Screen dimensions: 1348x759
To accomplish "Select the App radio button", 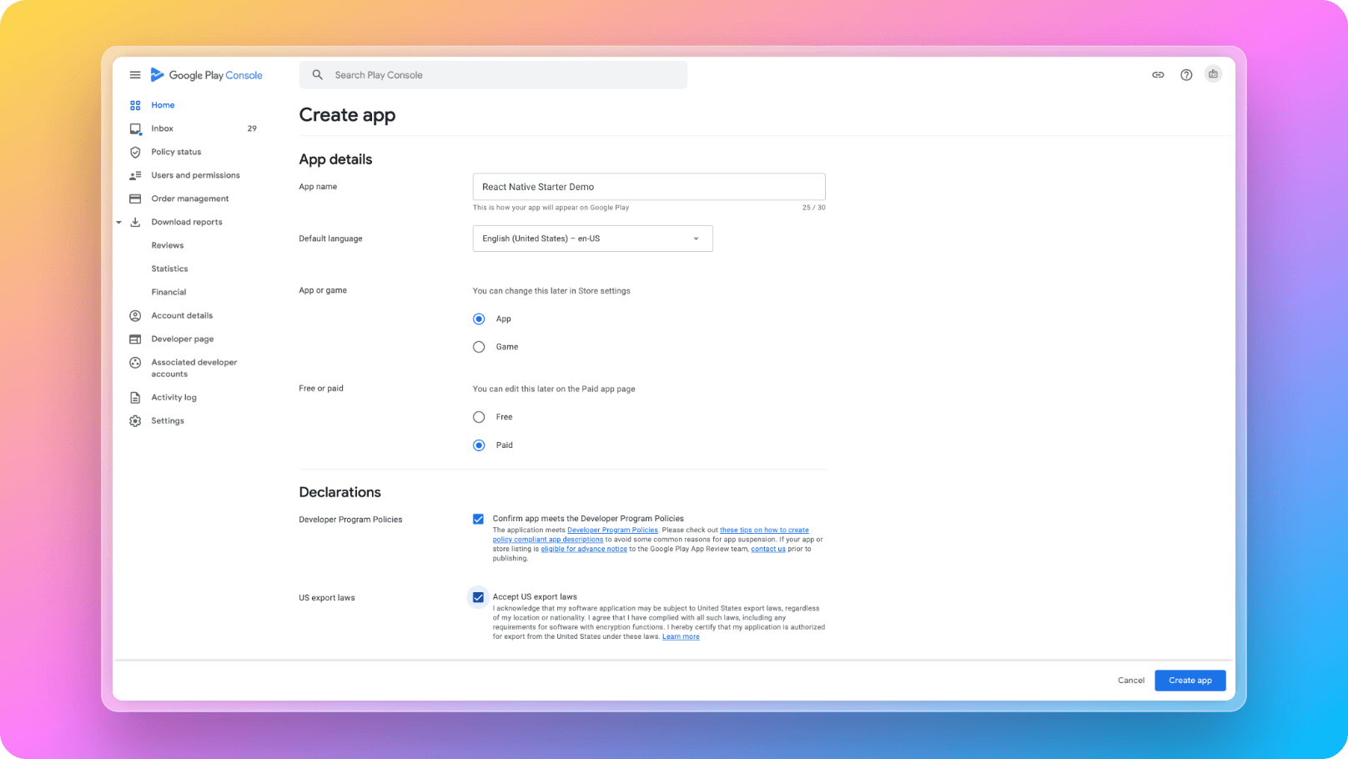I will [x=479, y=319].
